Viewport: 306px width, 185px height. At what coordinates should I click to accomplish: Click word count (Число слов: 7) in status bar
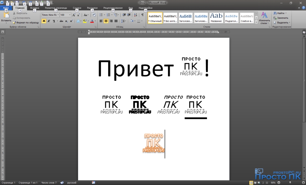49,183
